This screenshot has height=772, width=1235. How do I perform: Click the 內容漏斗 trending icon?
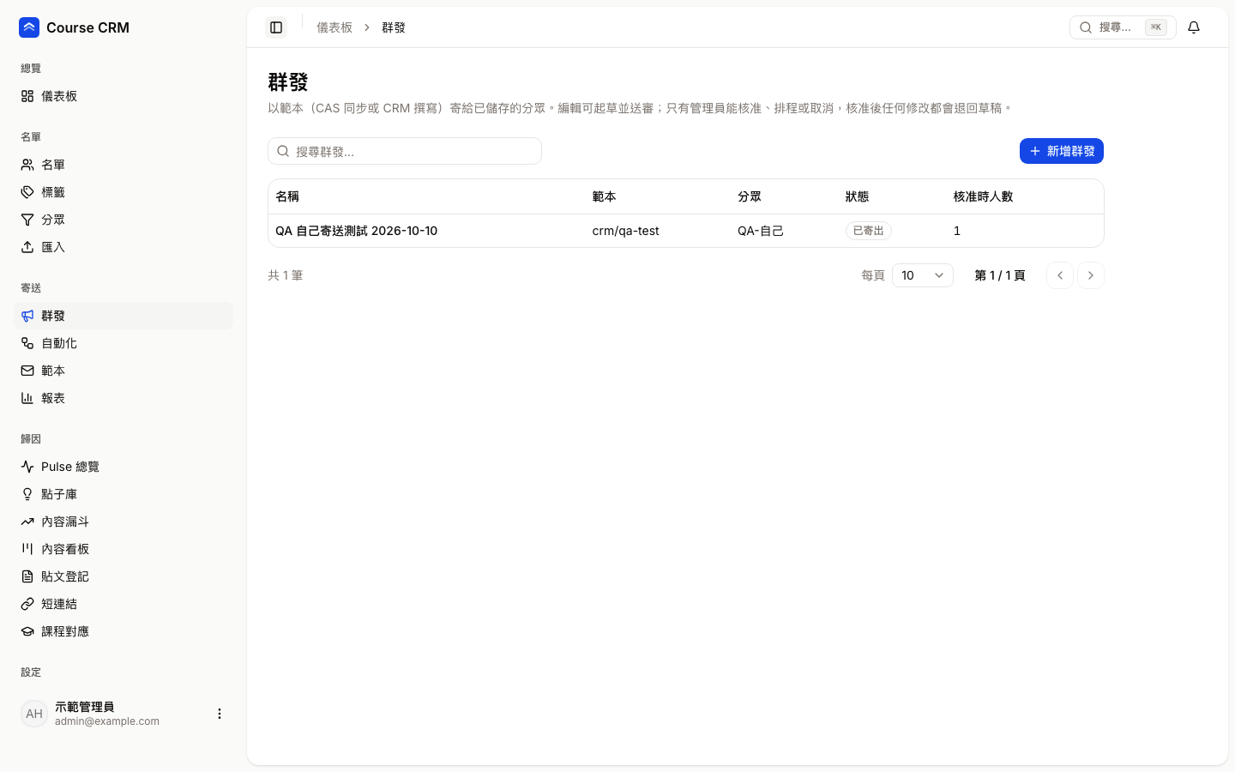[27, 522]
